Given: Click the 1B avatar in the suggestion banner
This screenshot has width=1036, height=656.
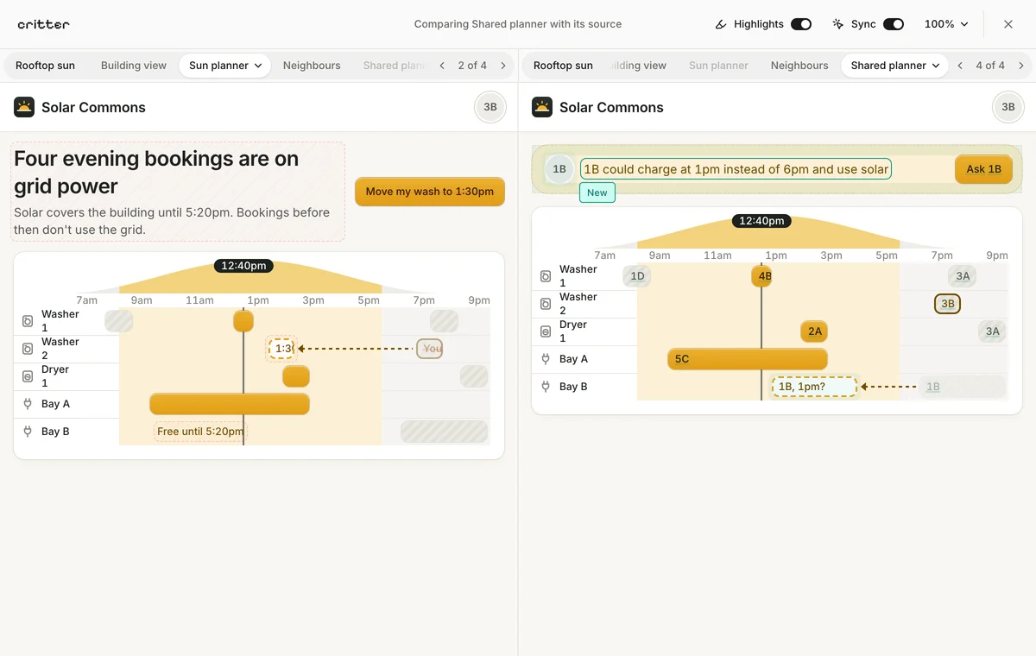Looking at the screenshot, I should point(559,169).
